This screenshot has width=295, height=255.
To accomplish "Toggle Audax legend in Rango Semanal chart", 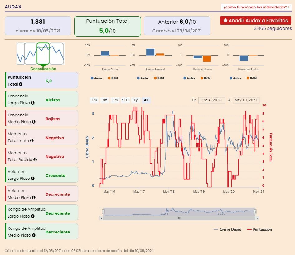I will pos(143,78).
